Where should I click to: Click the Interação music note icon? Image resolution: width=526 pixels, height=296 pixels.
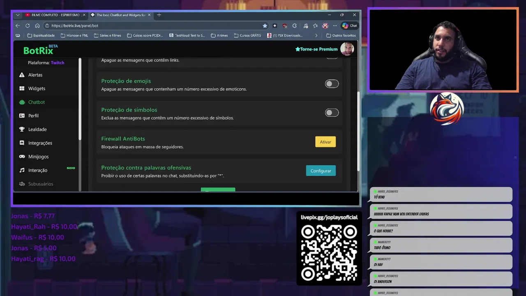[22, 170]
